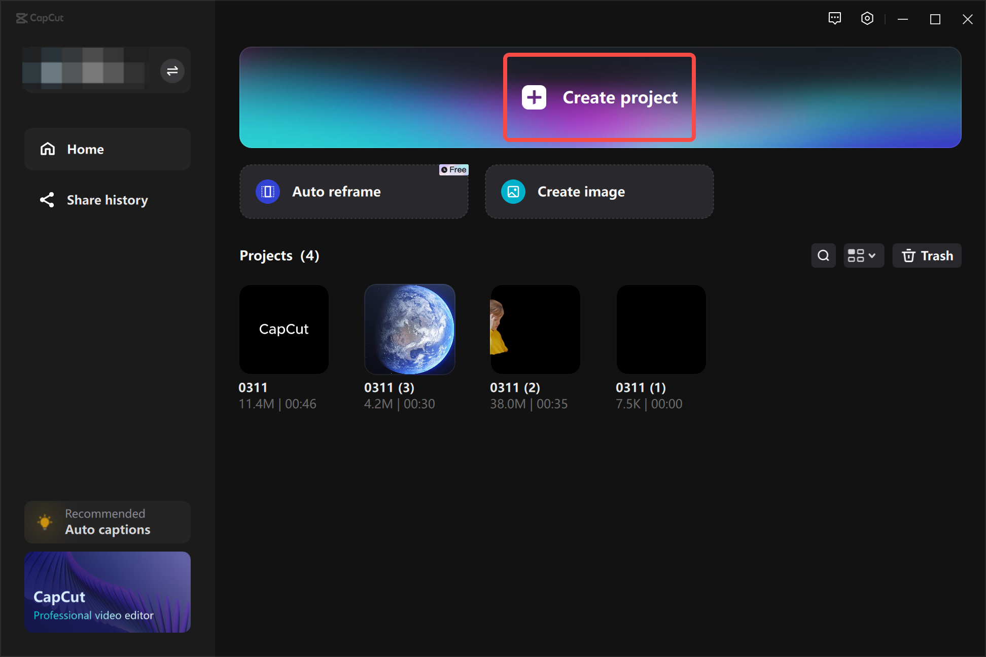986x657 pixels.
Task: Click the '4.2M | 00:30' project info
Action: tap(400, 404)
